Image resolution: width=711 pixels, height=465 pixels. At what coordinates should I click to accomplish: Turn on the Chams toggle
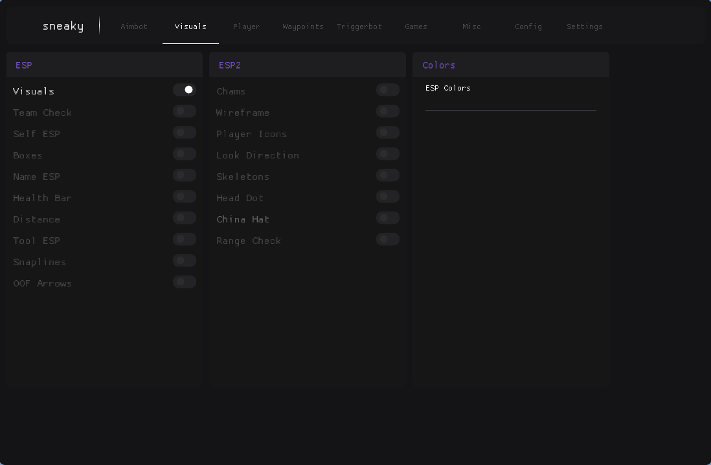(388, 90)
